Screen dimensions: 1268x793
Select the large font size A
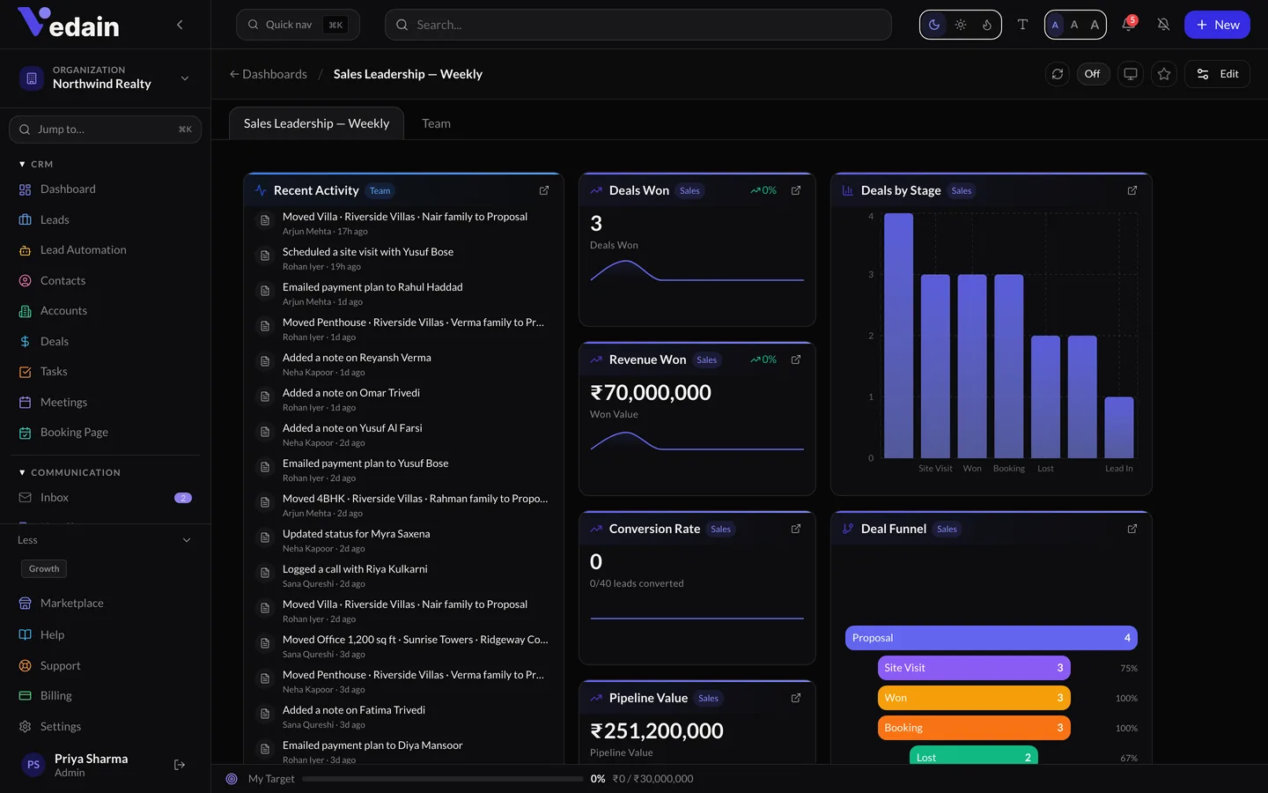1095,25
